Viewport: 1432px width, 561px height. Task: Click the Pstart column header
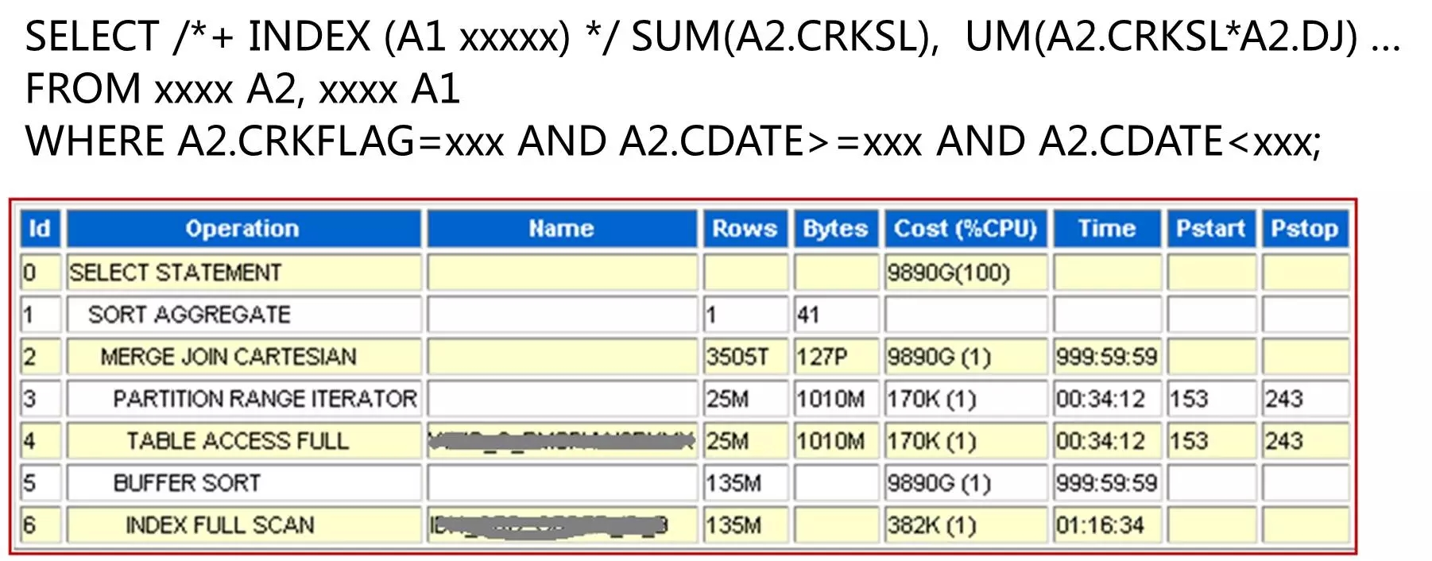coord(1210,229)
